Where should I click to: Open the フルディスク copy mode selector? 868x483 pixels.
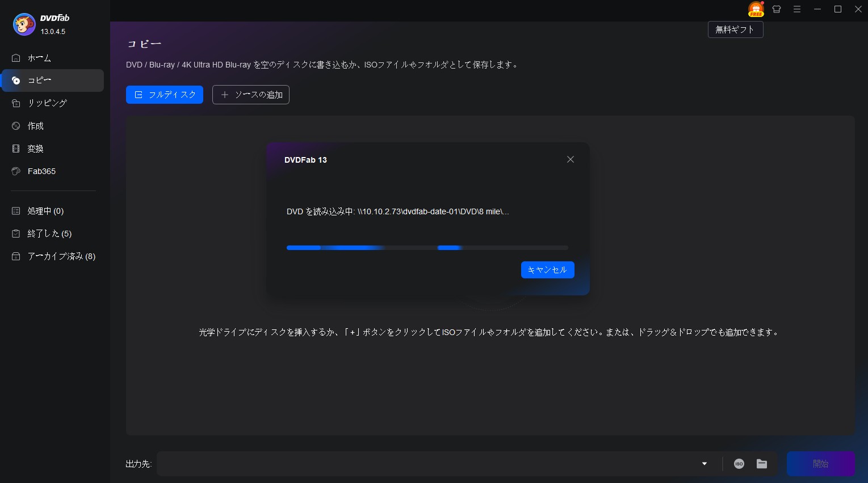click(165, 95)
